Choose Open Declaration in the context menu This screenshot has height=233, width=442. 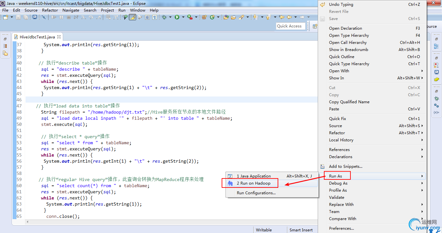pos(372,28)
